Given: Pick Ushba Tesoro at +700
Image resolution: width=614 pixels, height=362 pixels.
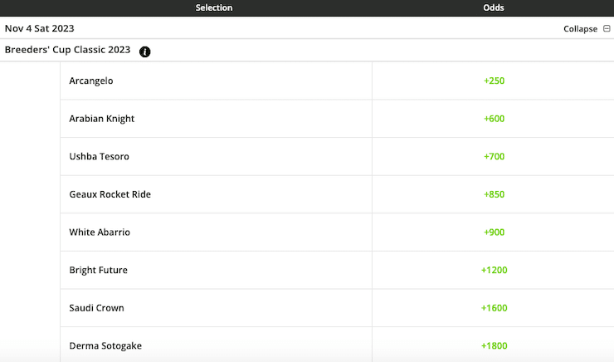Looking at the screenshot, I should click(494, 156).
